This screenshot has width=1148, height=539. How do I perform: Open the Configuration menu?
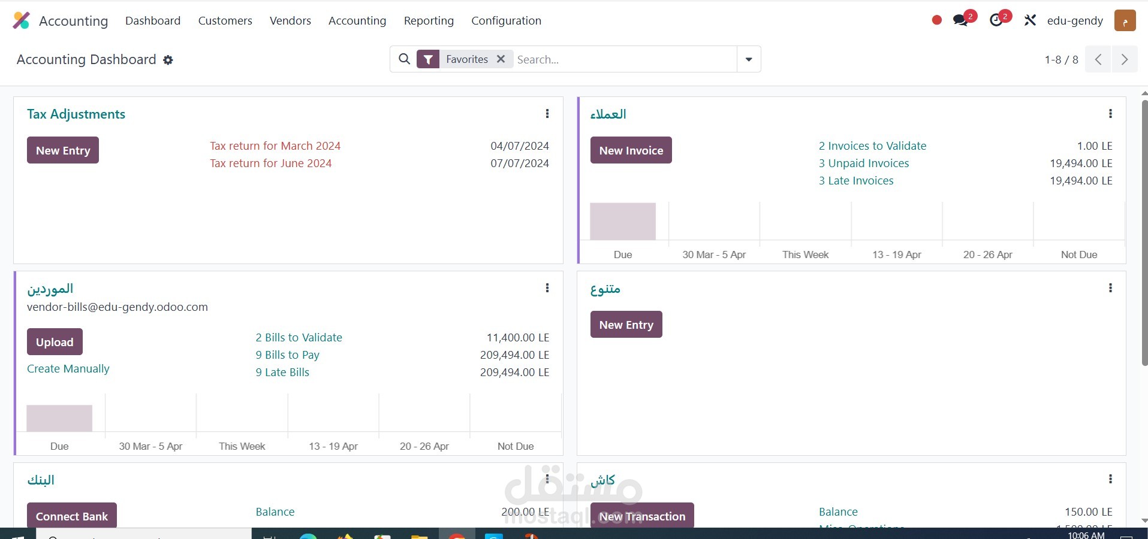click(x=506, y=20)
